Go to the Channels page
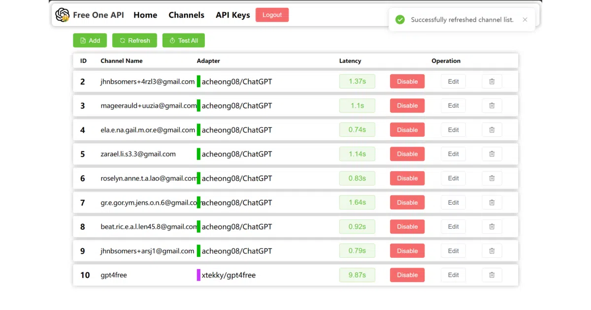Screen dimensions: 591x310 186,15
